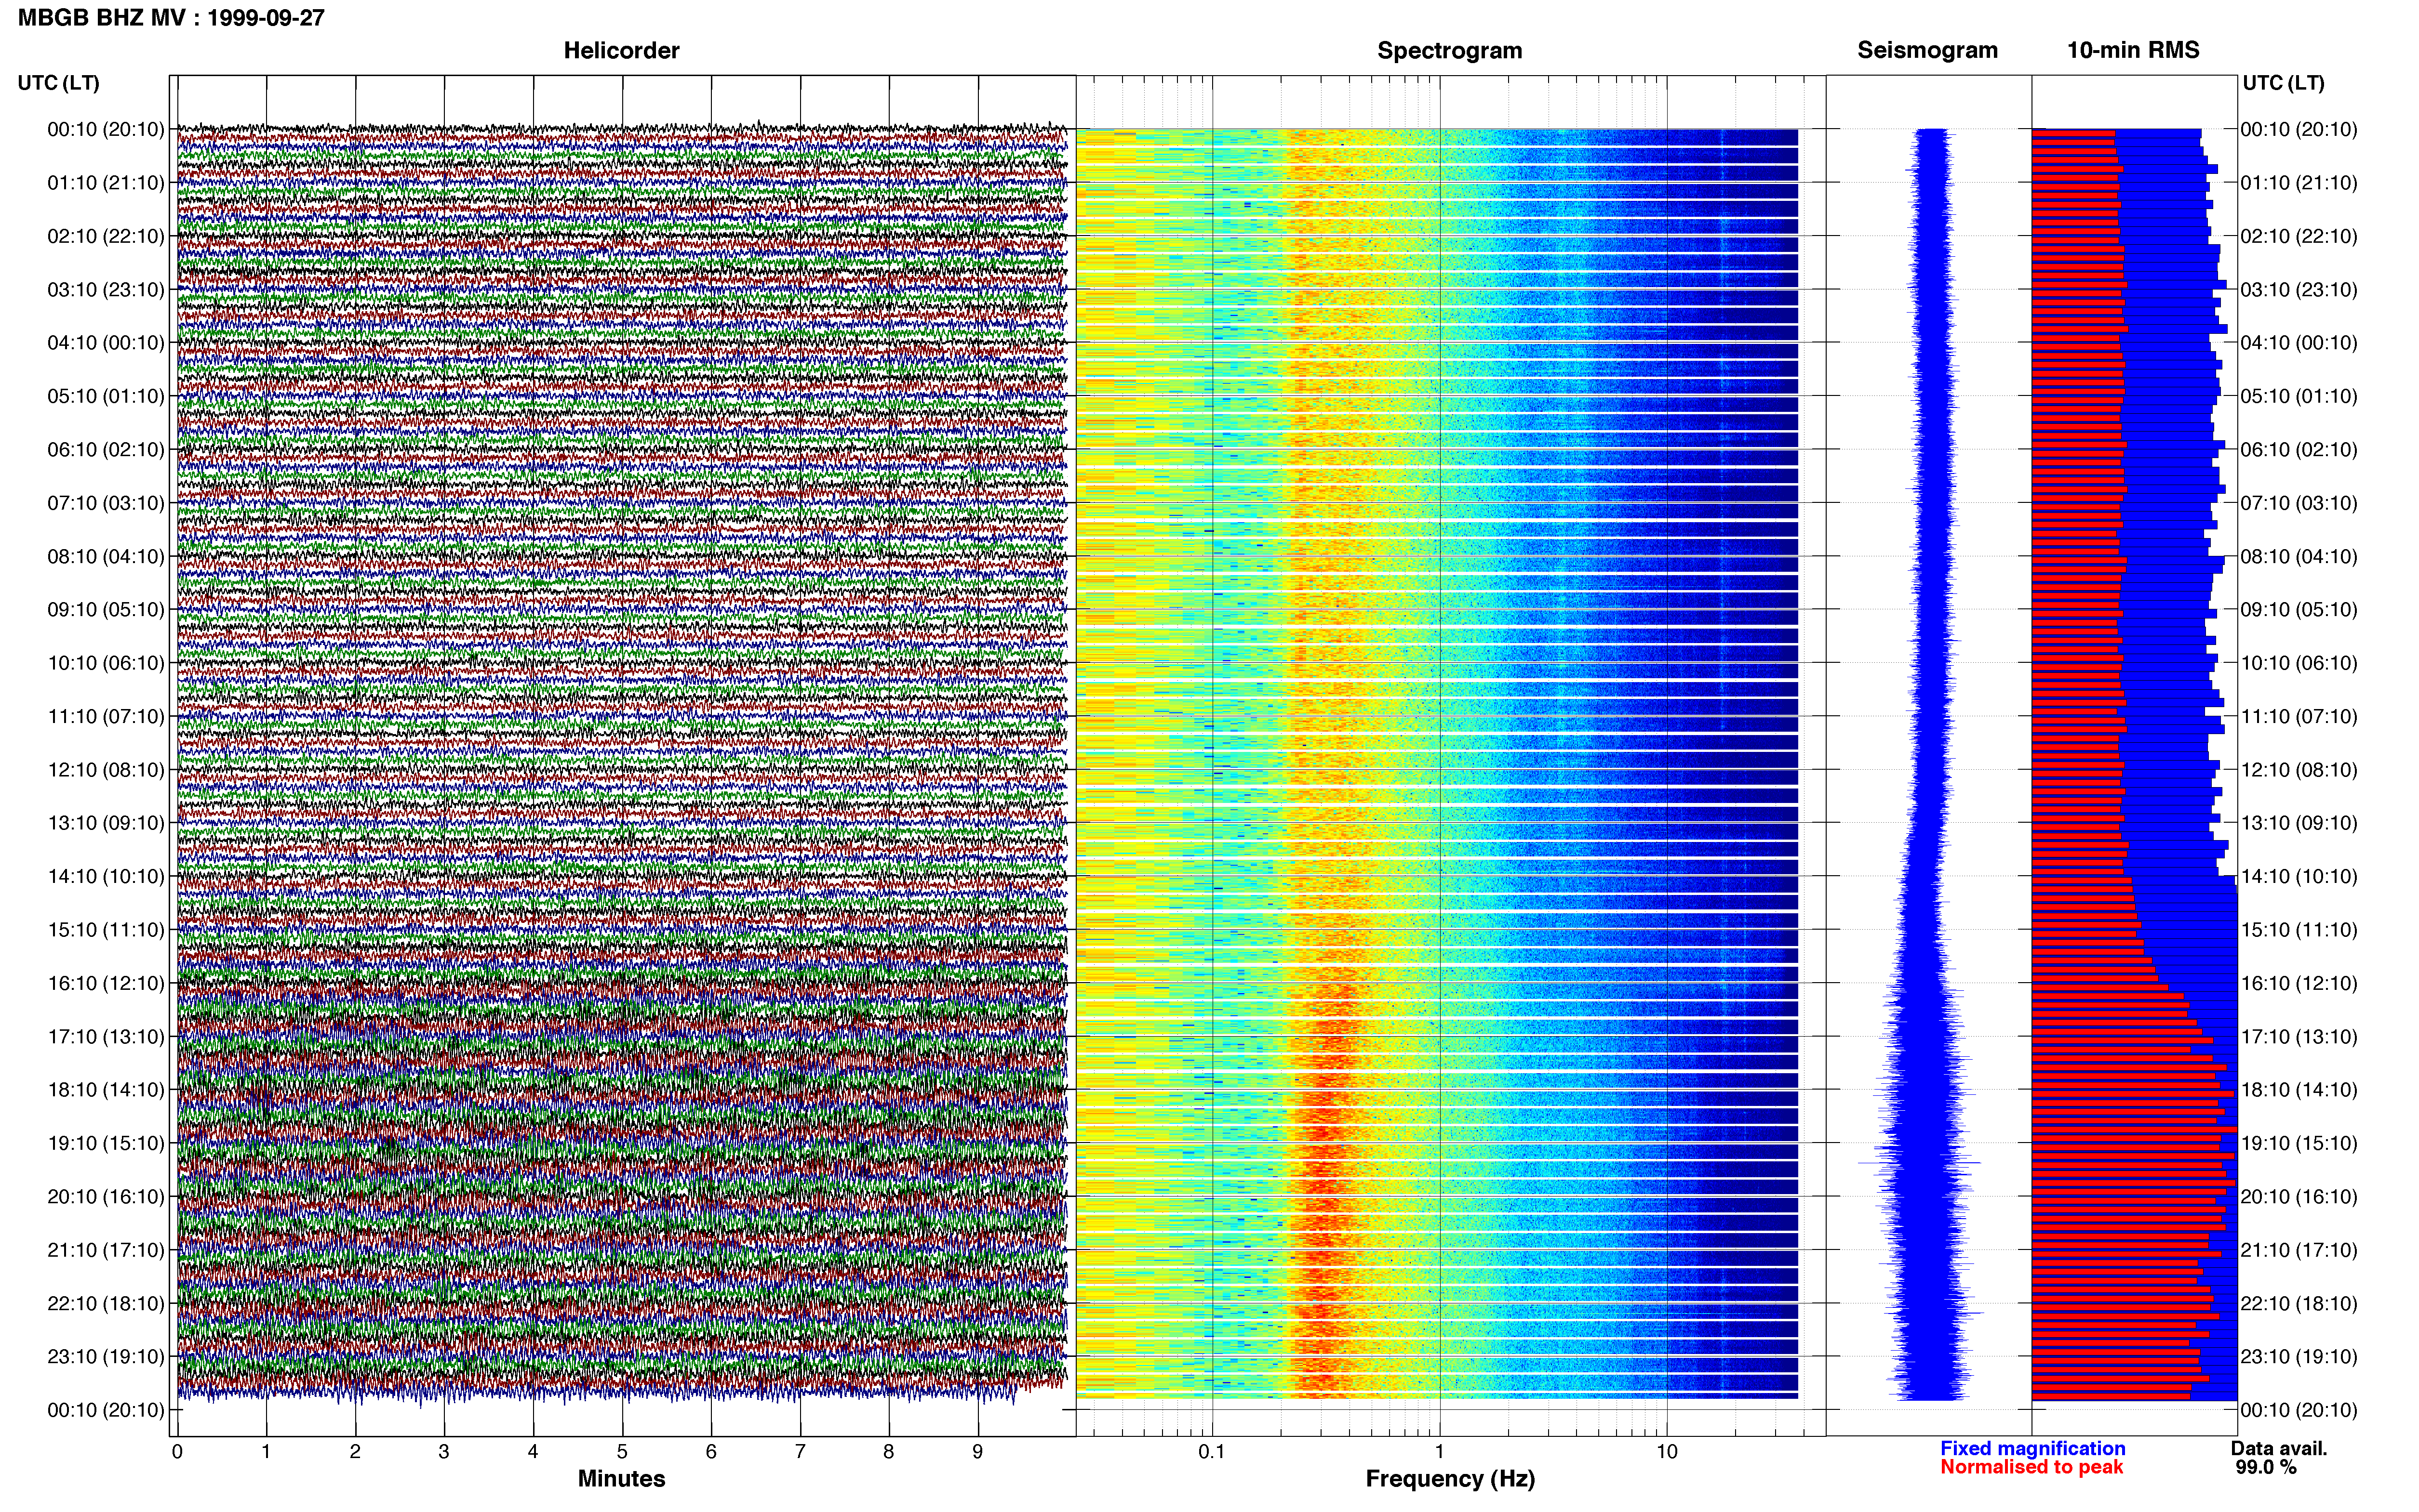Click 20:10 (16:10) beside the 10-min RMS panel
The width and height of the screenshot is (2419, 1512).
(2299, 1196)
